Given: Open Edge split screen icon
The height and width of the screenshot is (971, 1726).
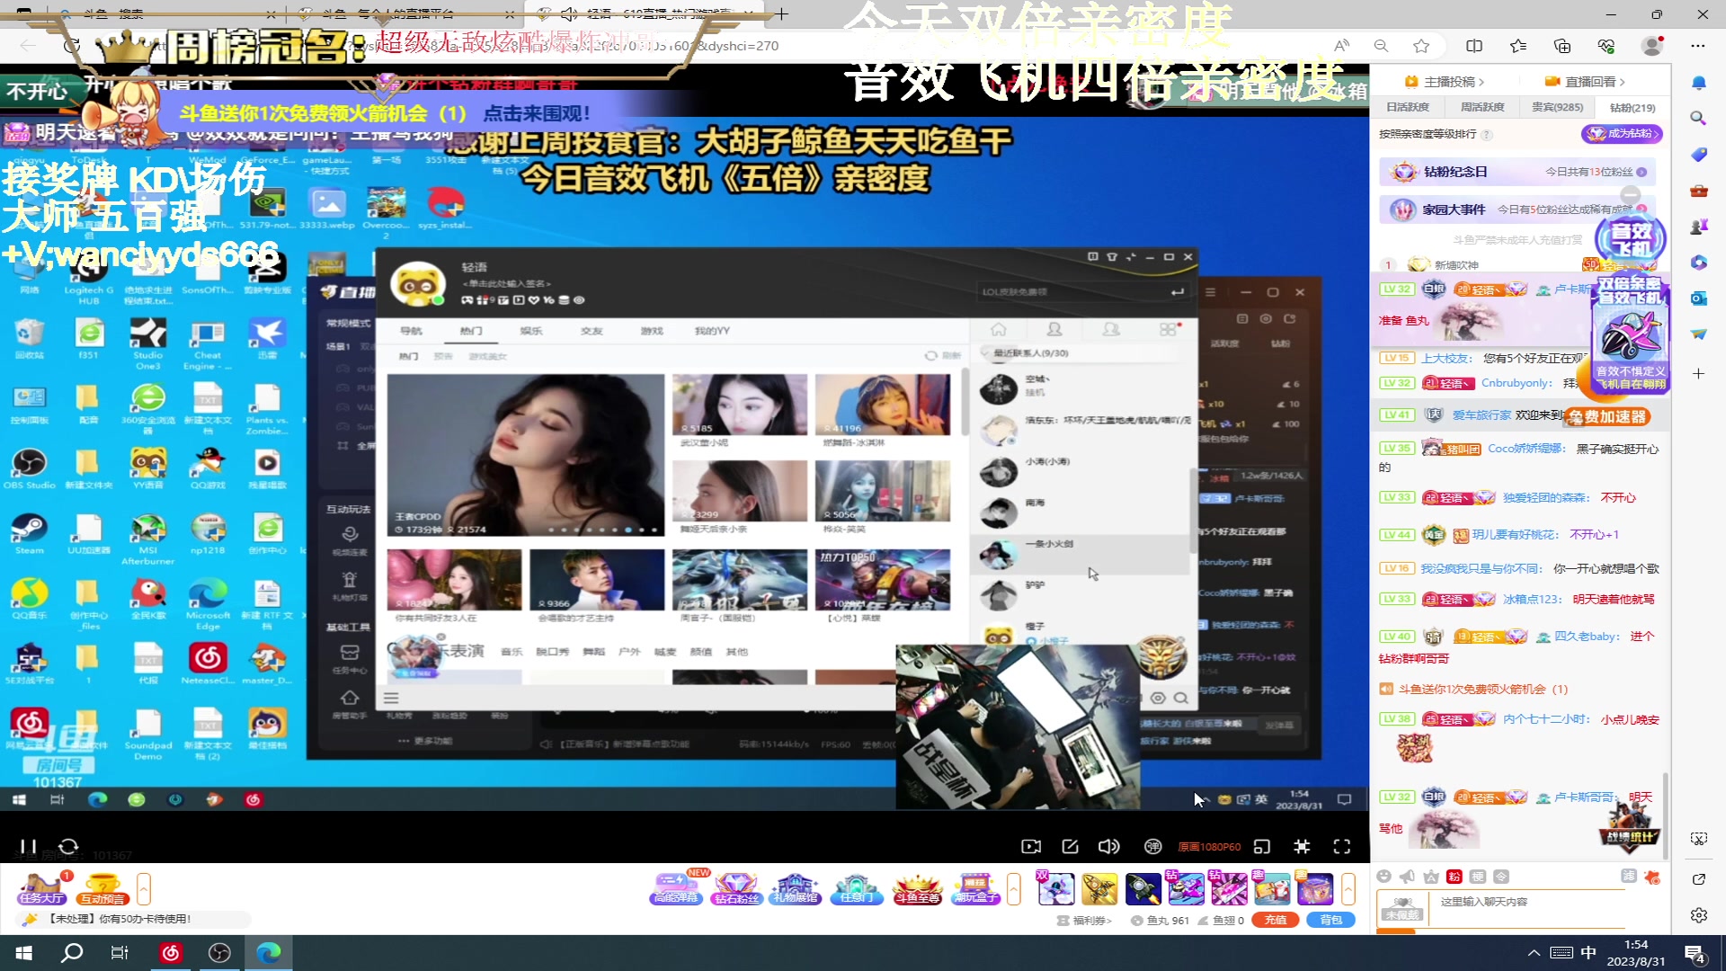Looking at the screenshot, I should [x=1474, y=46].
